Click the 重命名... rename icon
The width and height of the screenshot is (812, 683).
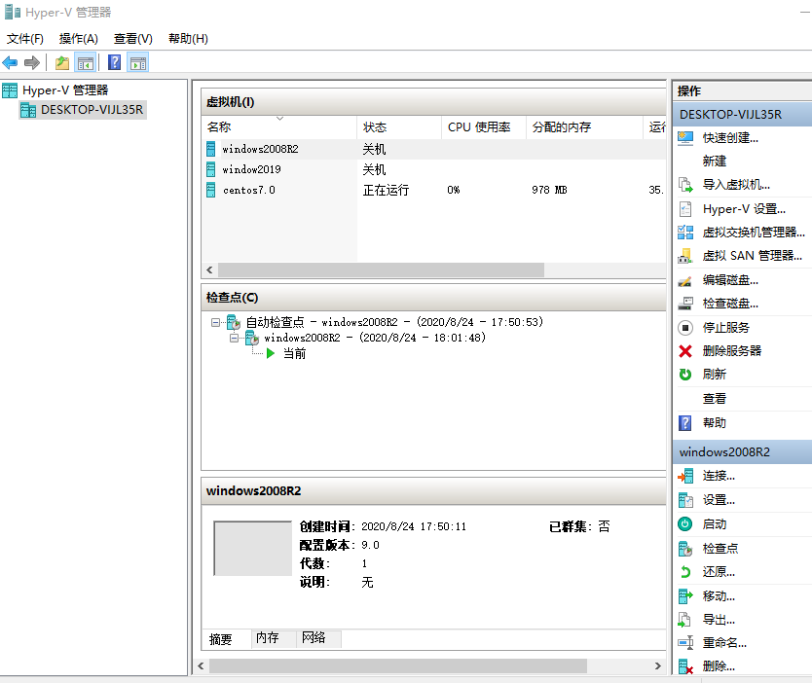685,643
